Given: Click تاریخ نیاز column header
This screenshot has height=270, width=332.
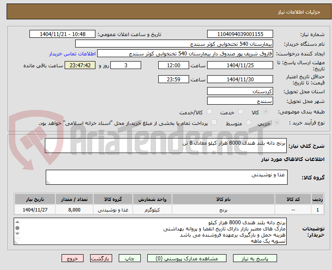Looking at the screenshot, I should coord(35,199).
